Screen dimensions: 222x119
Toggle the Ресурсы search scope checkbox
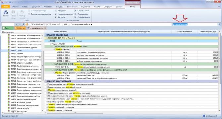56,17
